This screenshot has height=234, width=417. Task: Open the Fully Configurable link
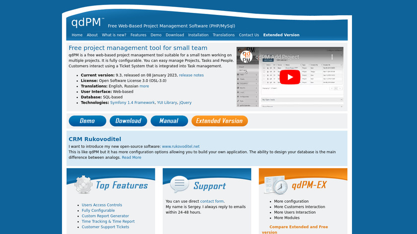click(x=98, y=210)
